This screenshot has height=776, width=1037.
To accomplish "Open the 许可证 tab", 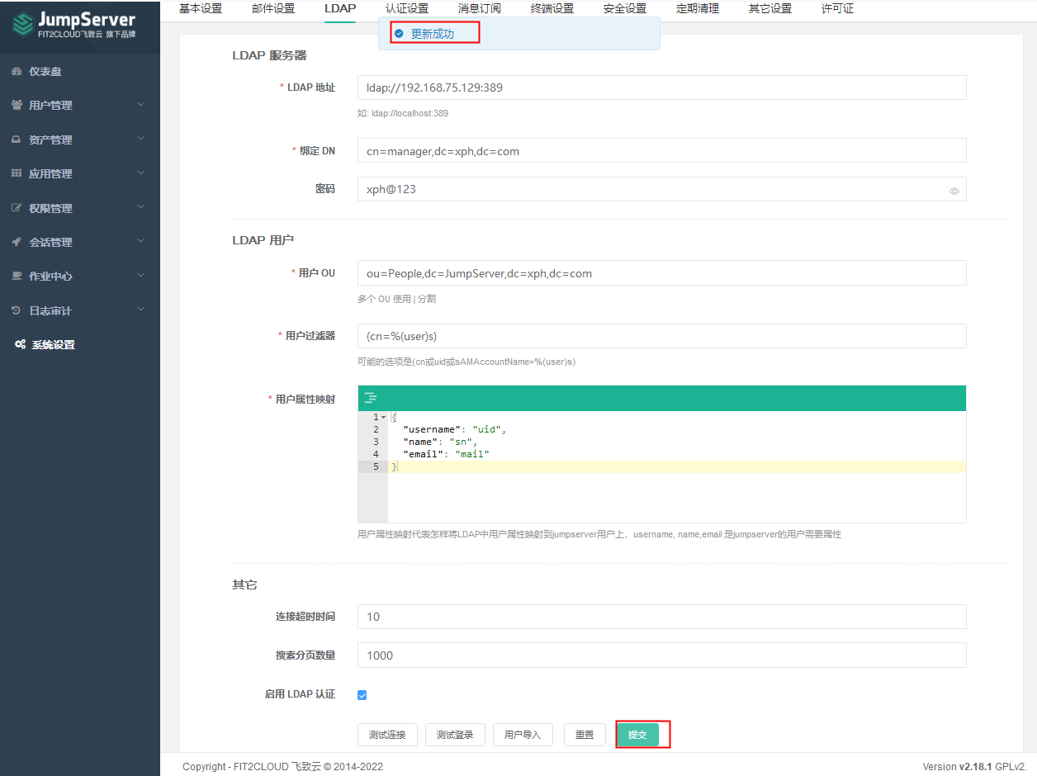I will coord(838,9).
